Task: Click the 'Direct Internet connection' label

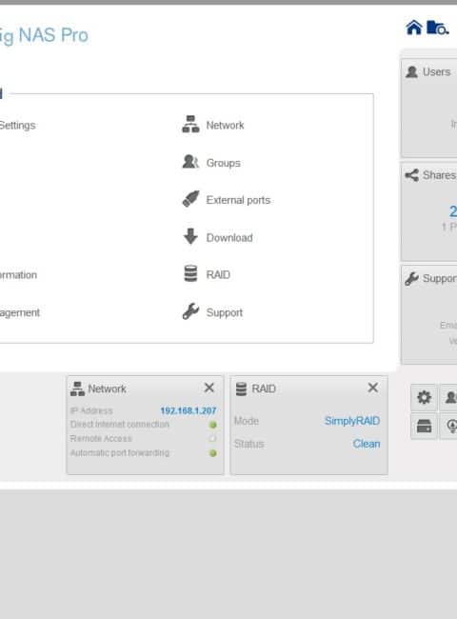Action: (120, 425)
